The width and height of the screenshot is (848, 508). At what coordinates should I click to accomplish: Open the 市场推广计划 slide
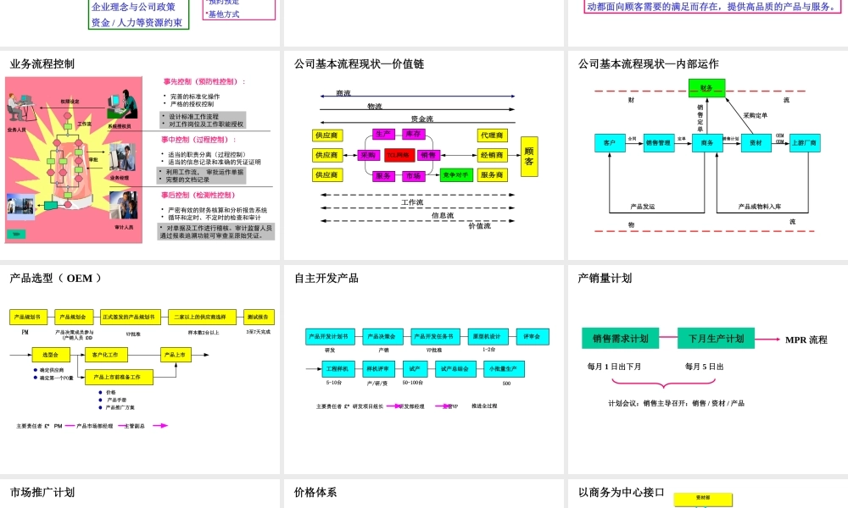coord(140,494)
